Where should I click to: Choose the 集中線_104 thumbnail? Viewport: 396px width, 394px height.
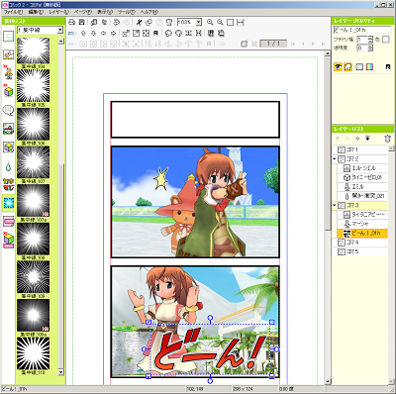(x=33, y=50)
